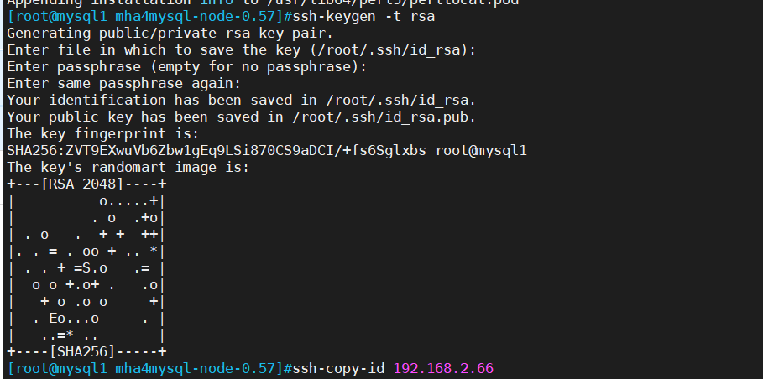Click the "Generating public/private rsa key pair" line
The image size is (763, 379).
(170, 34)
